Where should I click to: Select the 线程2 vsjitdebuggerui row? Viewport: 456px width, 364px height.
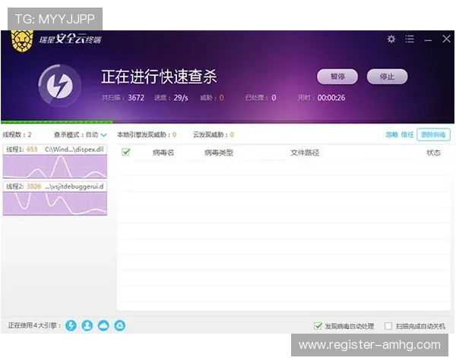pos(55,187)
